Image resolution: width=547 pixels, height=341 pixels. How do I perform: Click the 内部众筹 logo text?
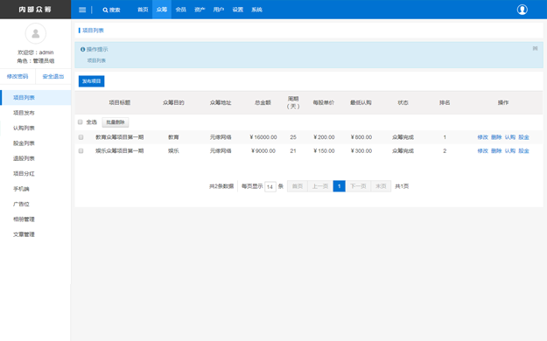35,10
